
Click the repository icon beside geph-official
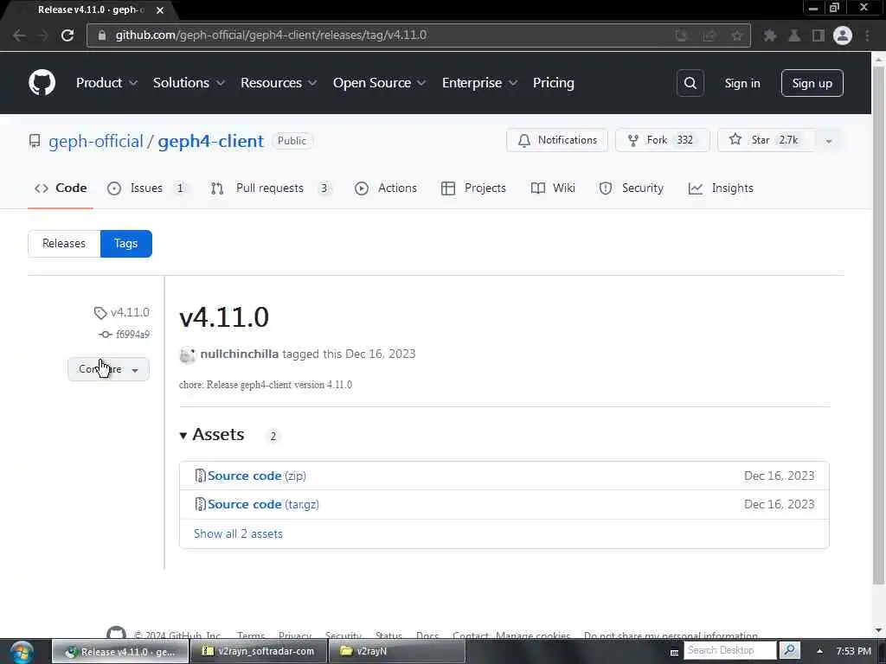(35, 141)
